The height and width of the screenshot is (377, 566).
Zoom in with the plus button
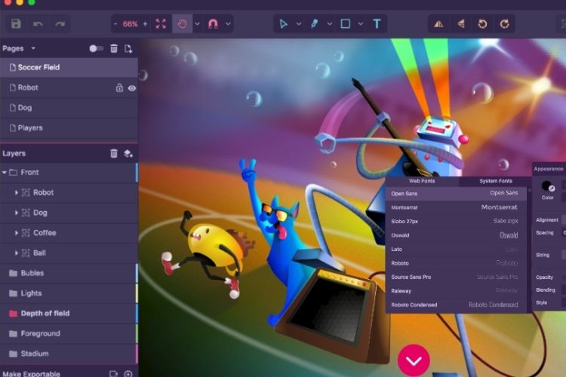tap(145, 24)
